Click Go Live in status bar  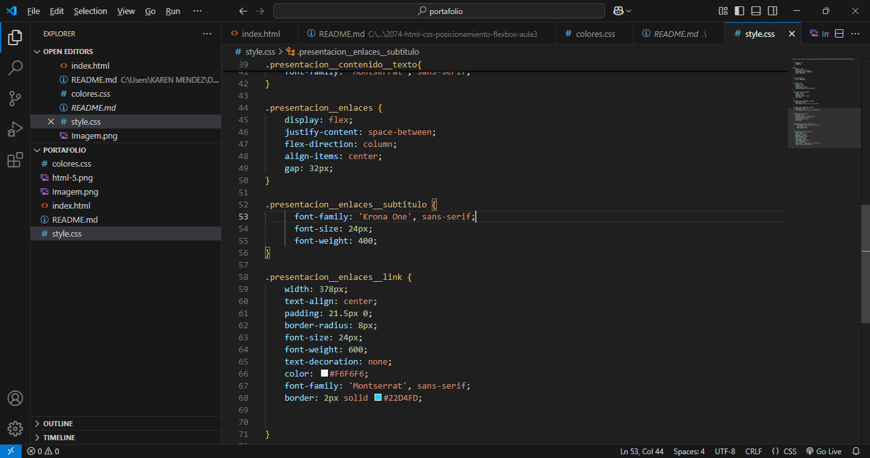point(824,451)
